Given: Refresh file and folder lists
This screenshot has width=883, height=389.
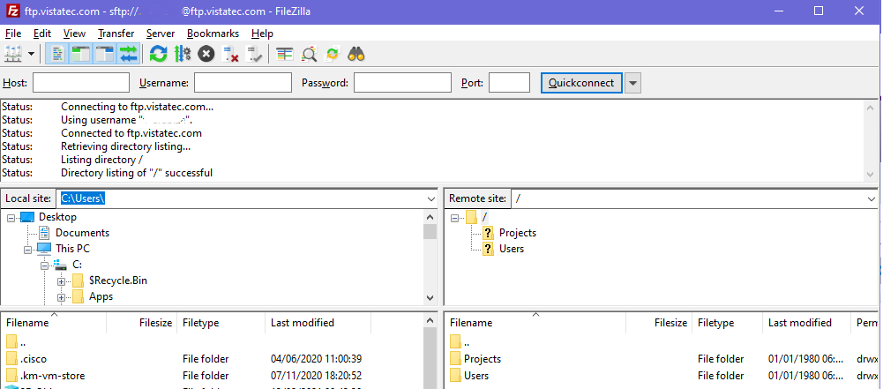Looking at the screenshot, I should tap(158, 54).
